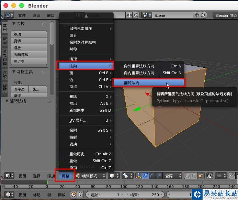The height and width of the screenshot is (200, 238).
Task: Choose 向内重算法线方向 option
Action: point(149,73)
